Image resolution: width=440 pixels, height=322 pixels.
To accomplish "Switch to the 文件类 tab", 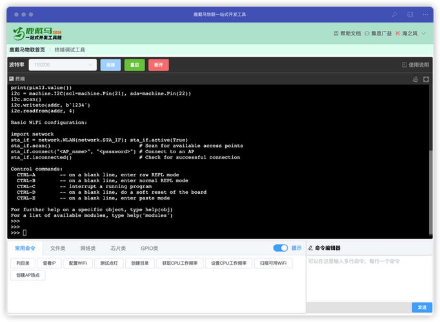I will (x=58, y=248).
